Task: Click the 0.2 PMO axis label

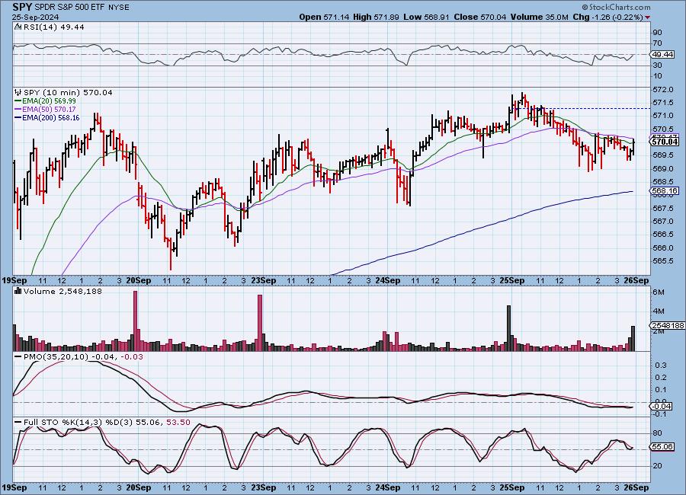Action: 661,378
